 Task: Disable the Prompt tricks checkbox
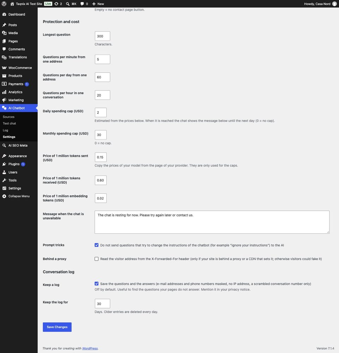point(96,245)
